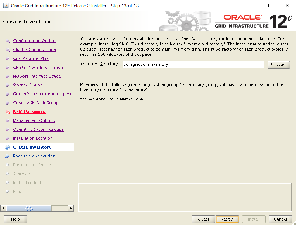
Task: Open Grid Plug and Play step
Action: (31, 58)
